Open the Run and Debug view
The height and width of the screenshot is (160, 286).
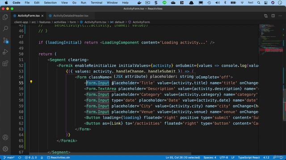pyautogui.click(x=5, y=52)
